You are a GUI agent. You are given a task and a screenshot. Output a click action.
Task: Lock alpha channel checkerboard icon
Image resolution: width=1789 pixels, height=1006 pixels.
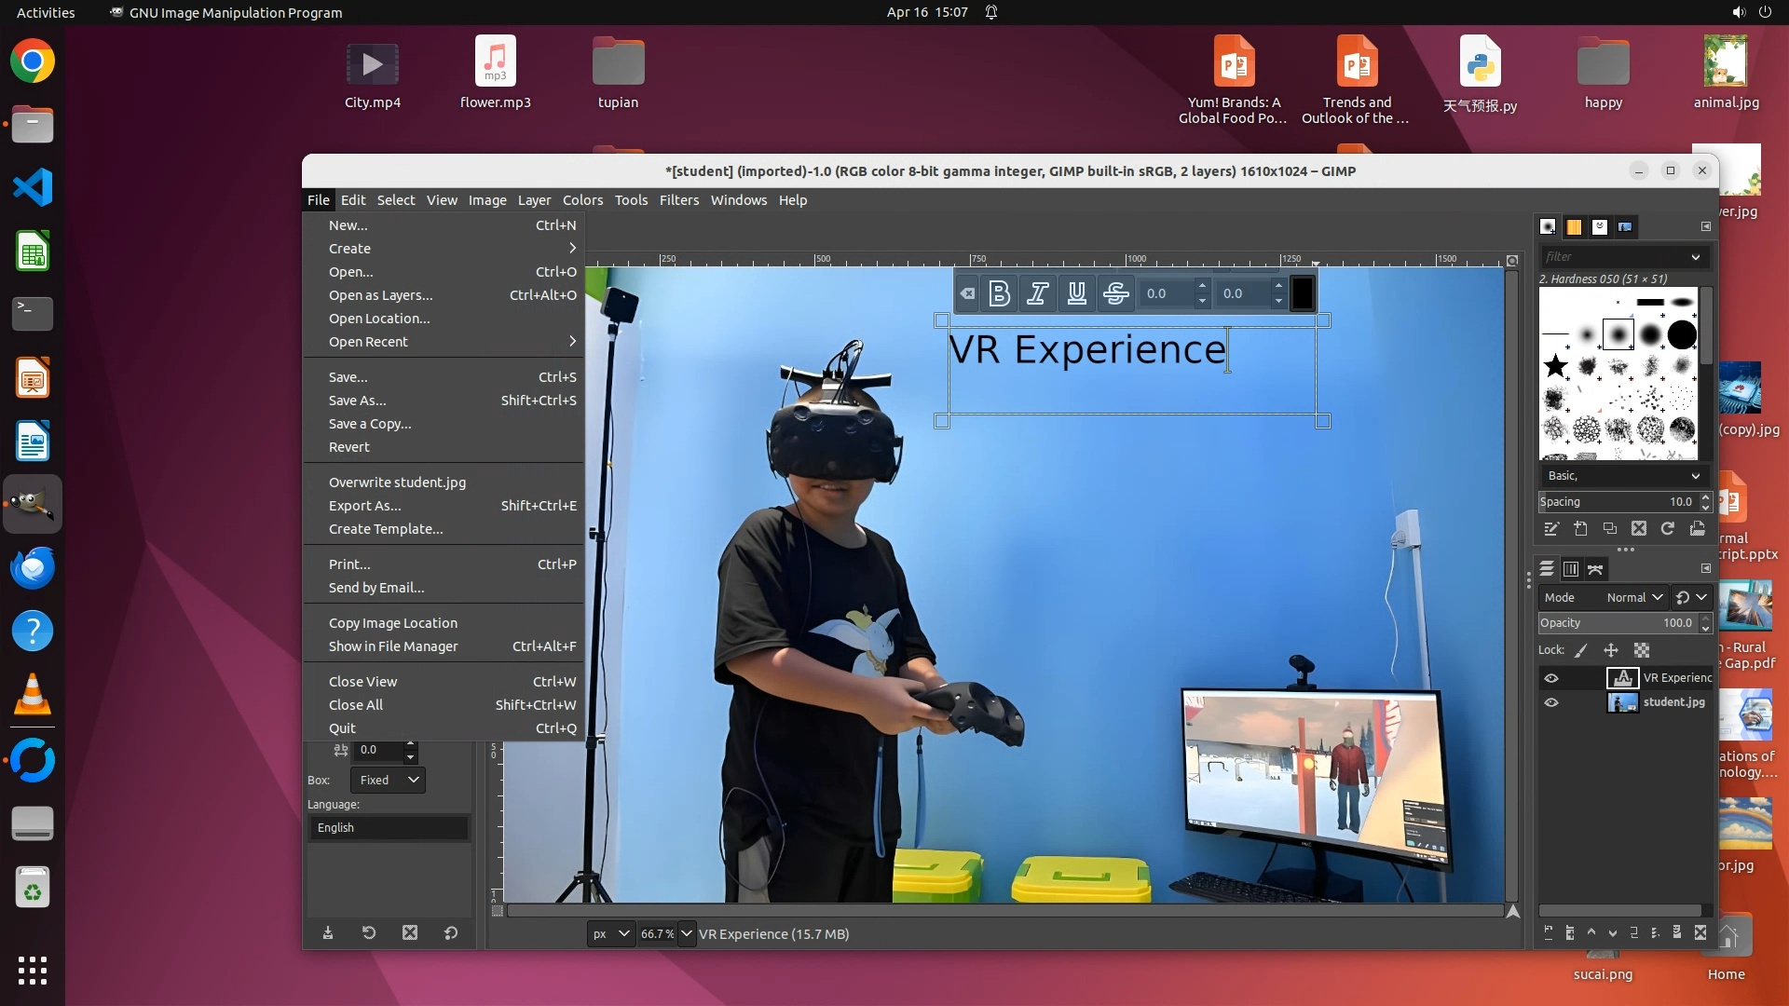tap(1642, 650)
